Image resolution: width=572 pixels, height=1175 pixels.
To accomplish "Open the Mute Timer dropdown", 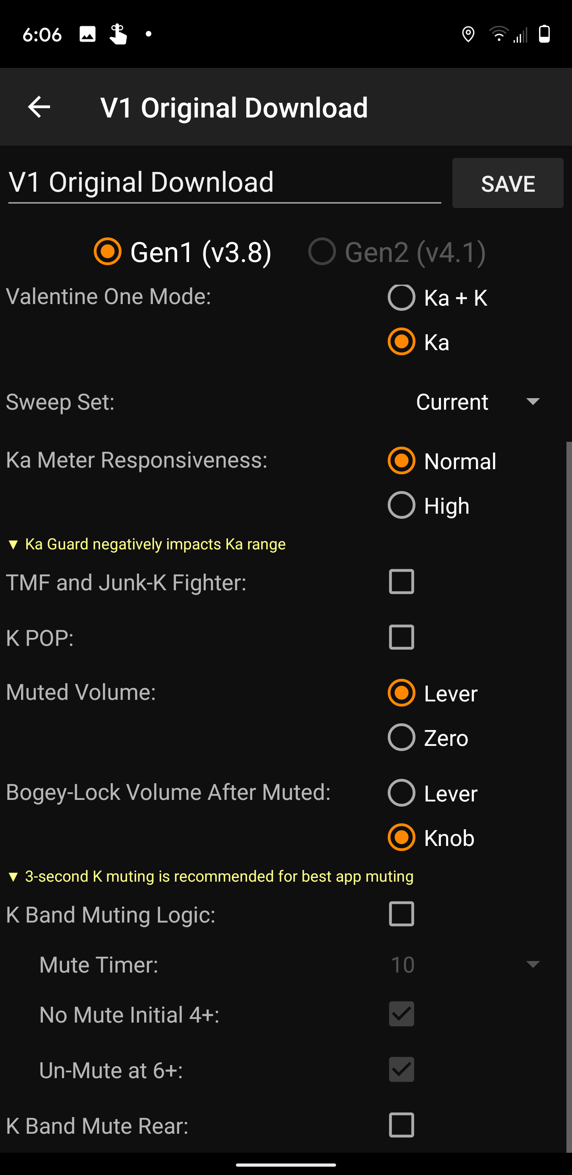I will [466, 964].
